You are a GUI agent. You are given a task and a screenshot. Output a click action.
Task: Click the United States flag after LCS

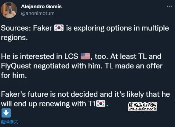(x=85, y=56)
